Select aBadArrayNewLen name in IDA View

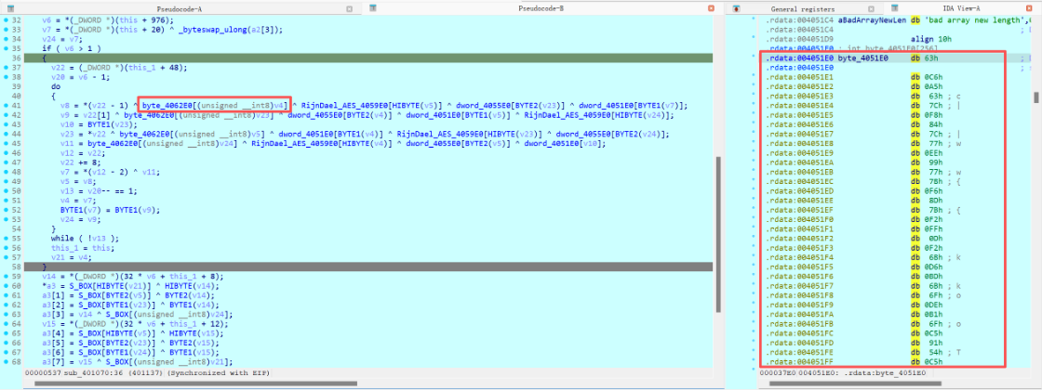pos(872,19)
